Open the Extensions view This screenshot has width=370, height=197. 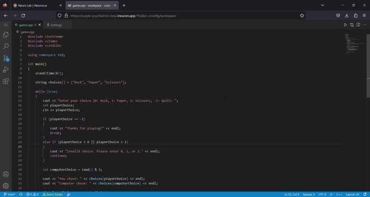pos(5,81)
